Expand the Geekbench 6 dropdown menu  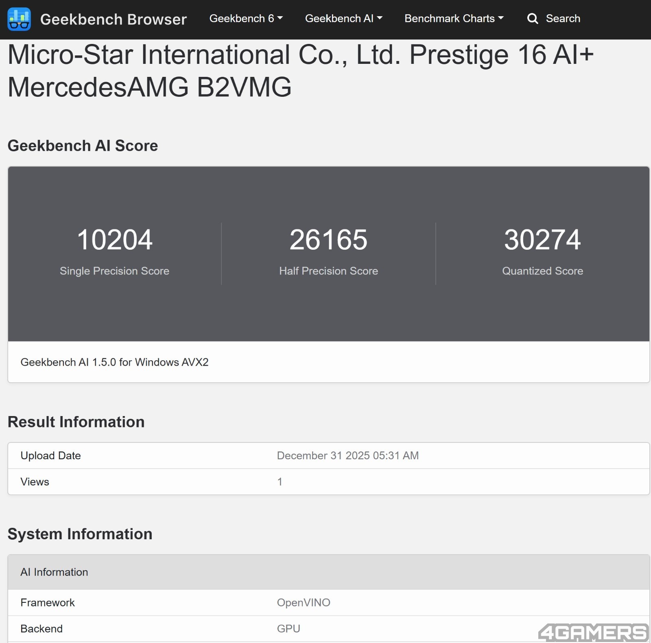[x=246, y=18]
